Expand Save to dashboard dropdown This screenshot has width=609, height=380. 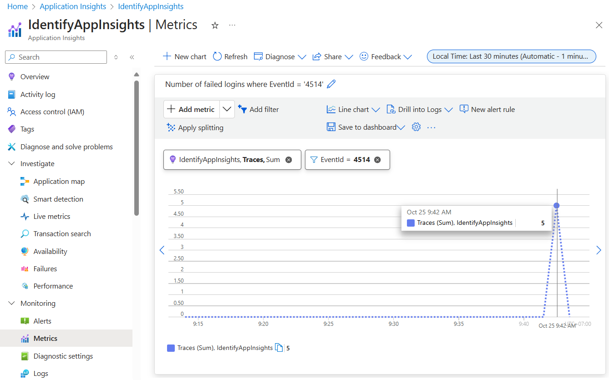(401, 128)
